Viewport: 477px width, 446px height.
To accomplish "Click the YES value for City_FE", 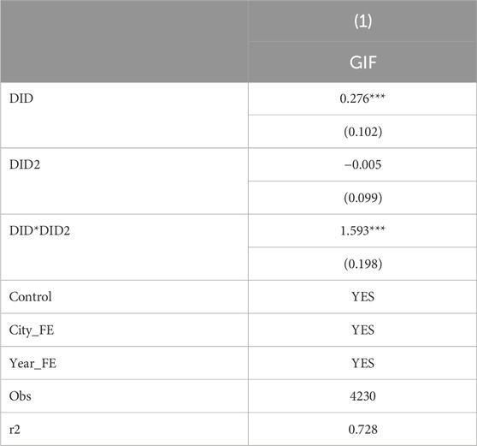I will (362, 330).
